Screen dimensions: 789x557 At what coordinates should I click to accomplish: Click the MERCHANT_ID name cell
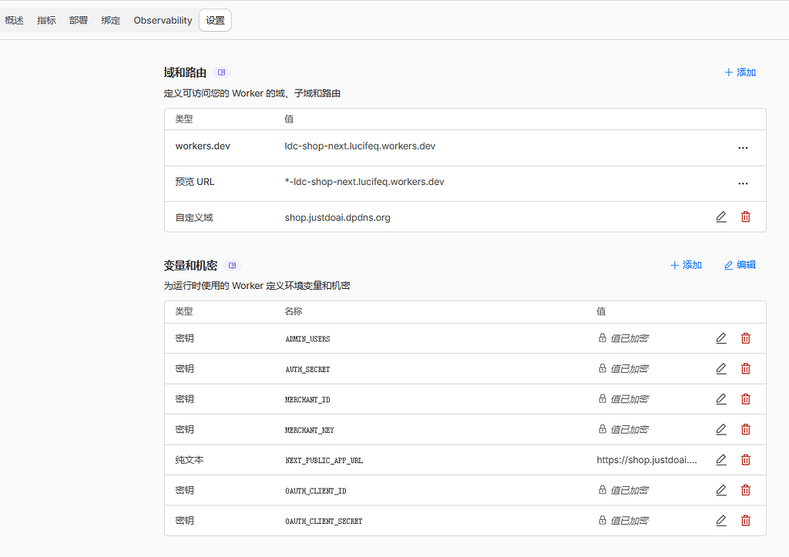tap(307, 400)
